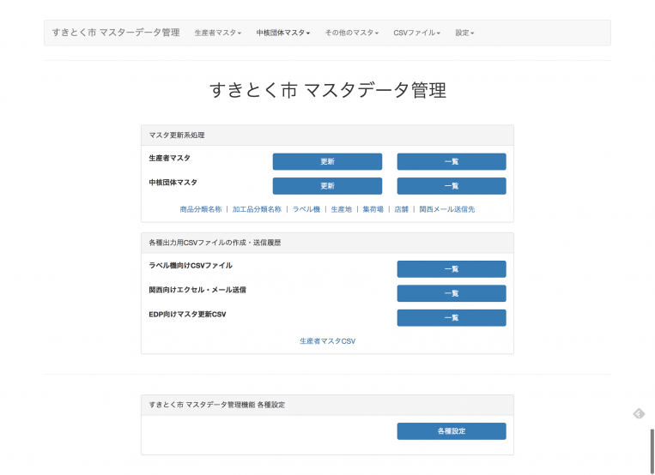Click the 関西向けエクセル・メール送信 label
This screenshot has height=475, width=655.
pyautogui.click(x=197, y=290)
